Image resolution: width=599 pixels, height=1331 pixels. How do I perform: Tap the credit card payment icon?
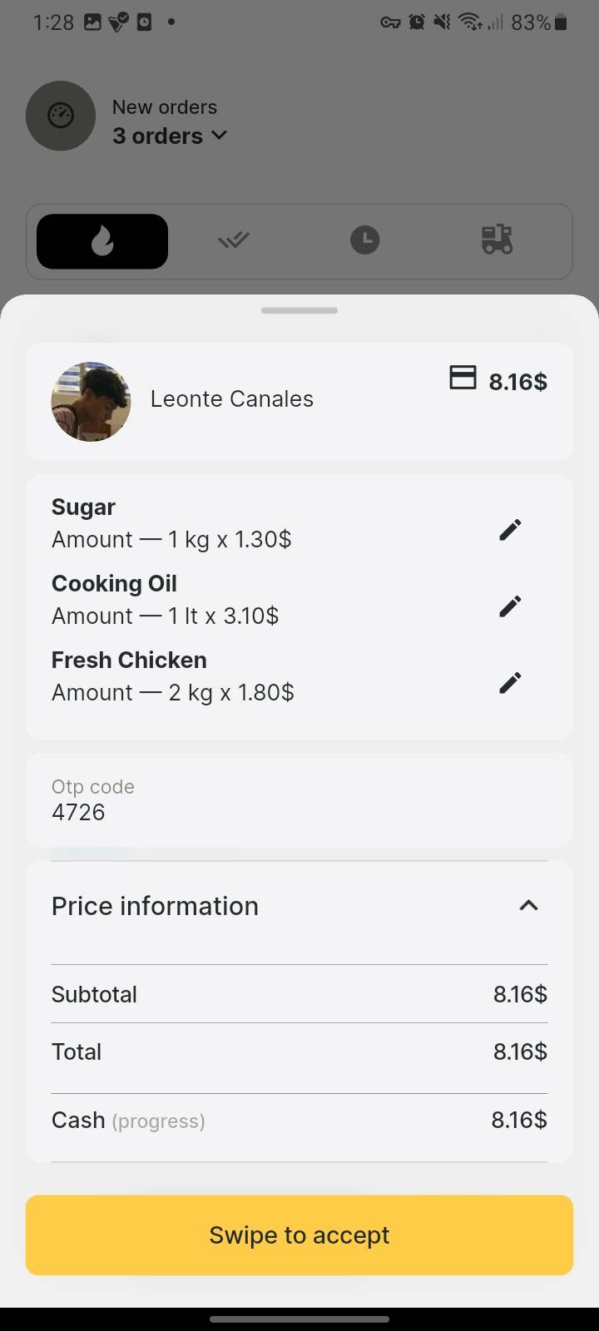463,378
